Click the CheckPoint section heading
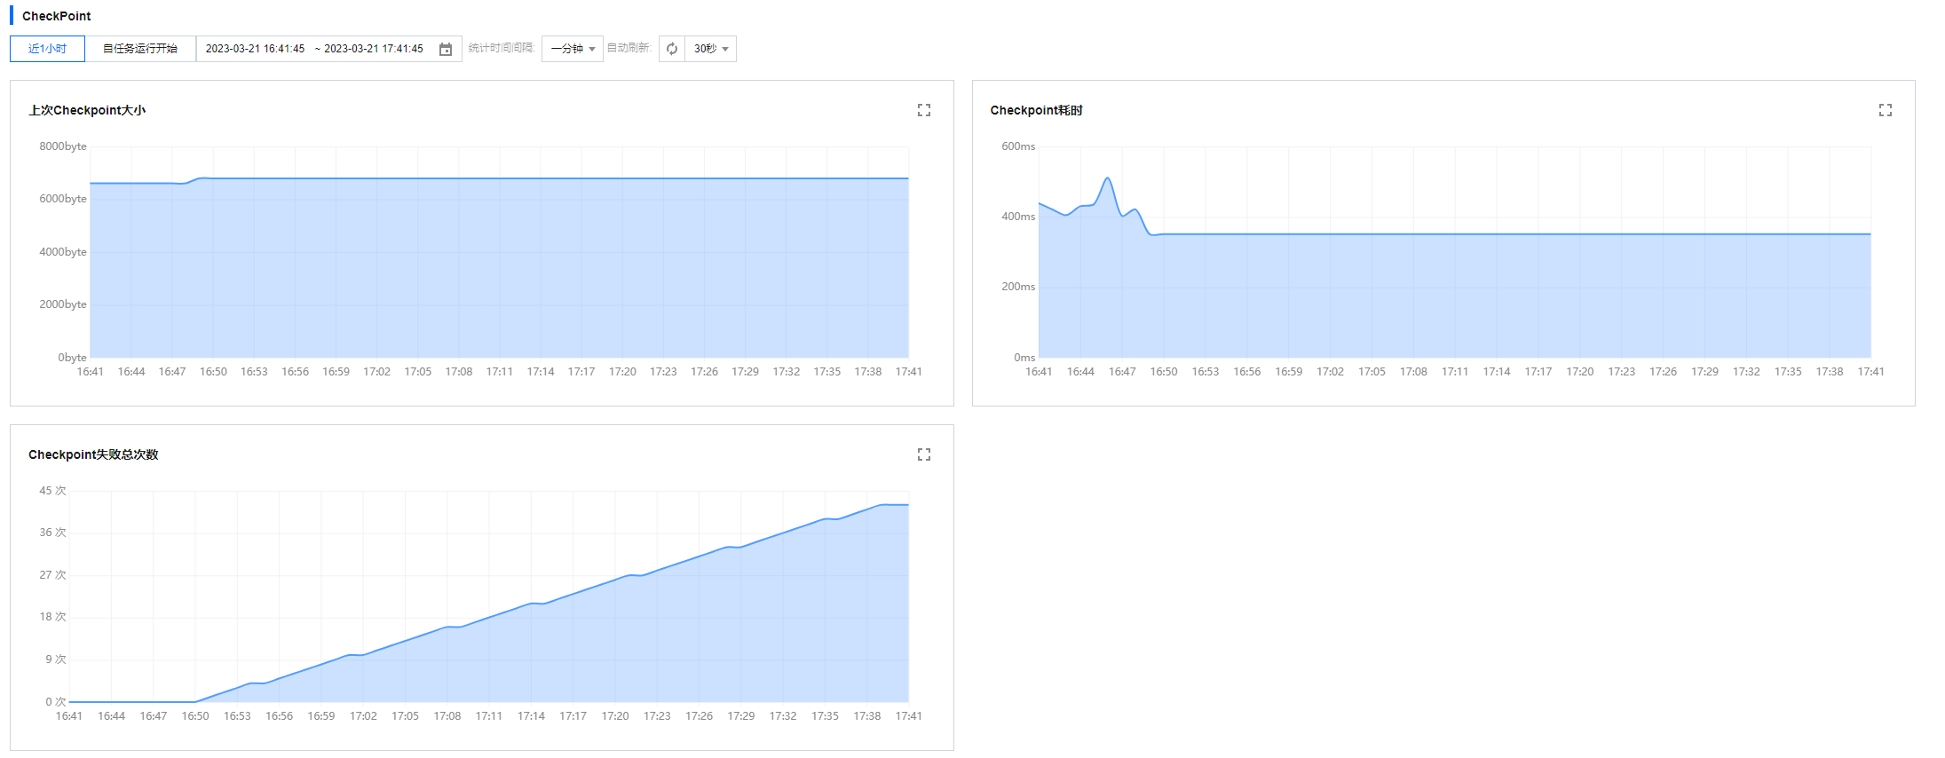1945x758 pixels. point(56,16)
